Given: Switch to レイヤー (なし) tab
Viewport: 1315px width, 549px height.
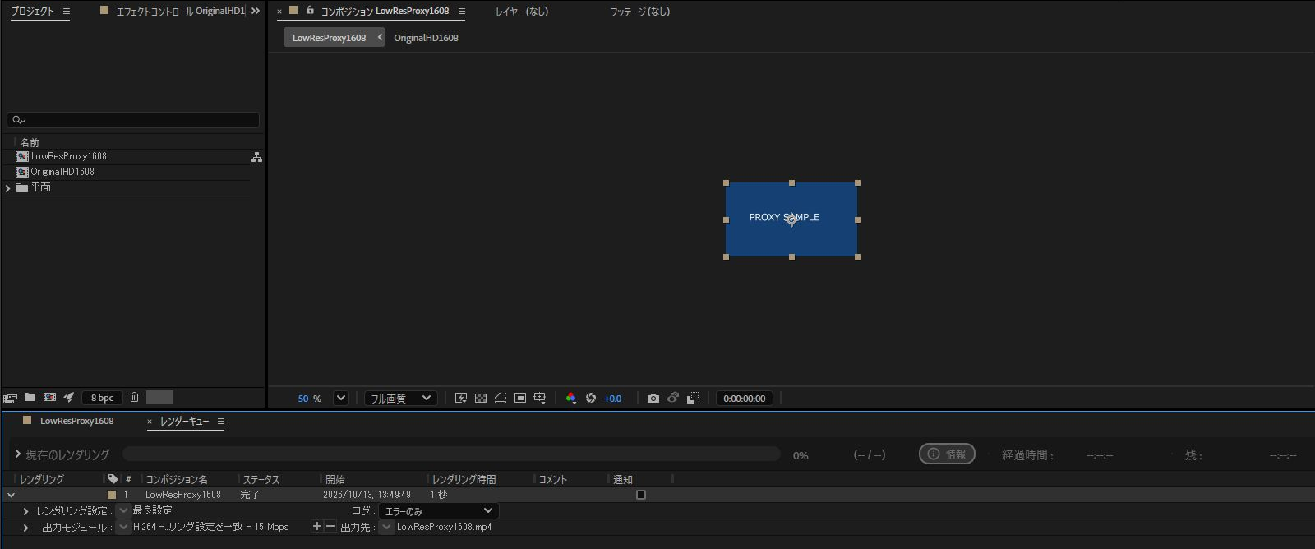Looking at the screenshot, I should [x=522, y=12].
